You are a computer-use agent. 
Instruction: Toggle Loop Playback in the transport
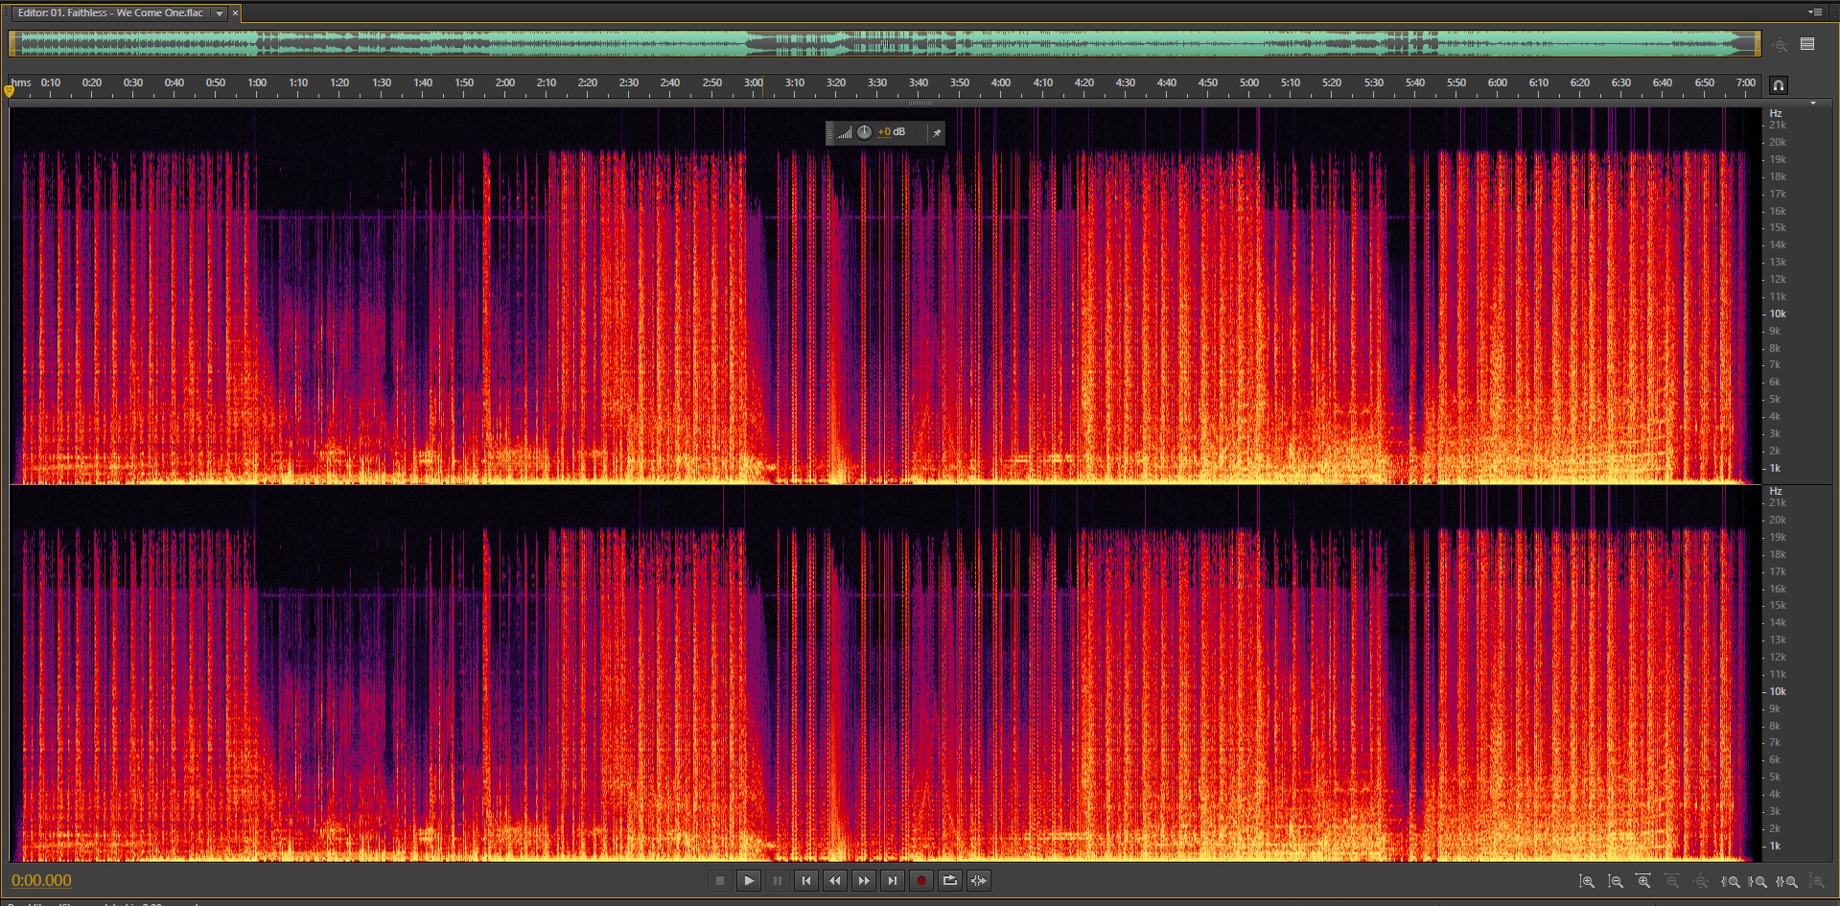tap(950, 880)
